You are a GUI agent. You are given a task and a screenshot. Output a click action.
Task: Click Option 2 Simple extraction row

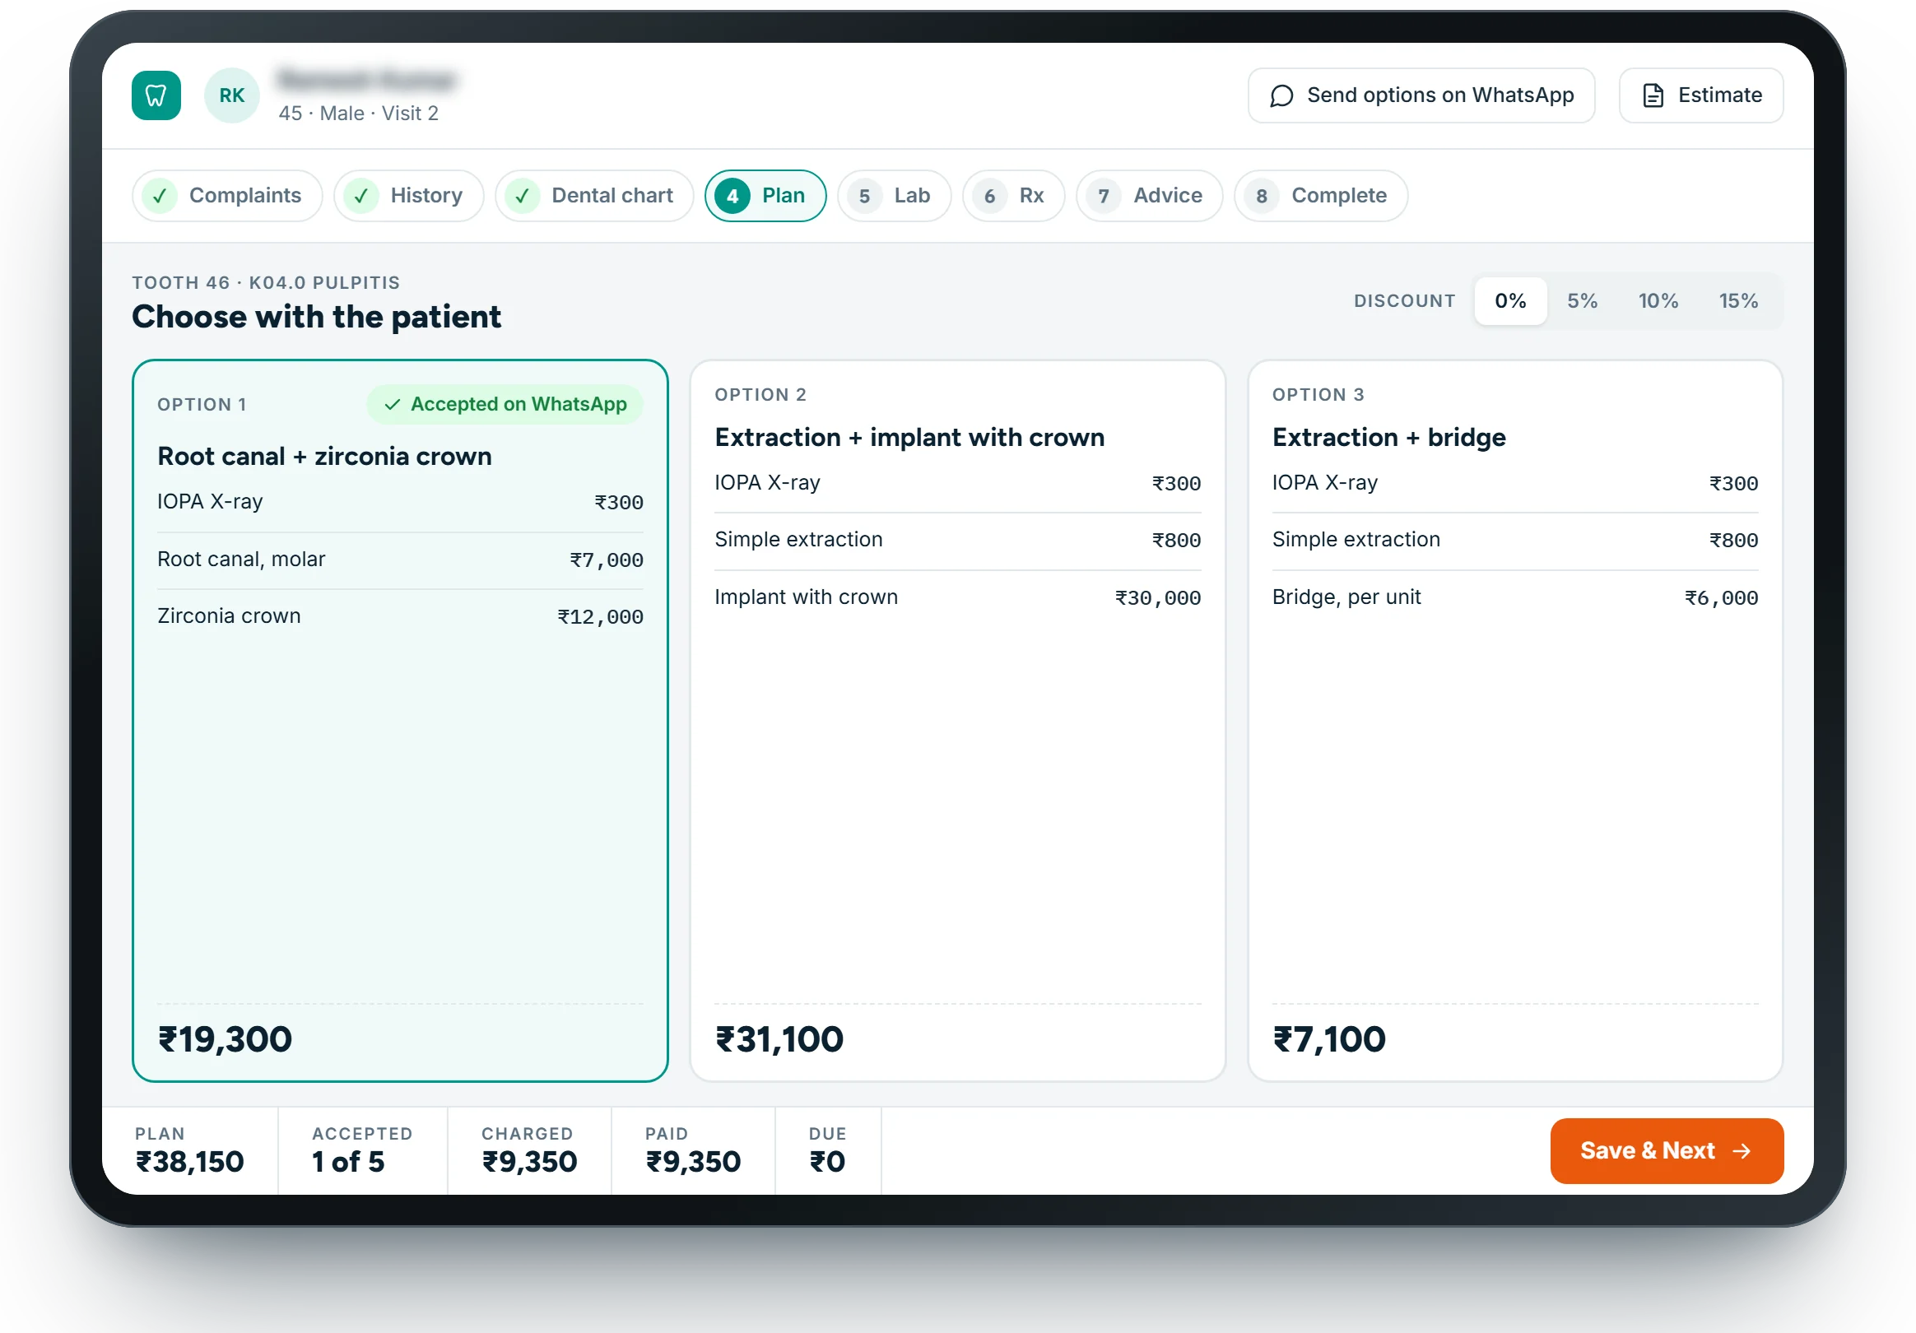coord(957,540)
